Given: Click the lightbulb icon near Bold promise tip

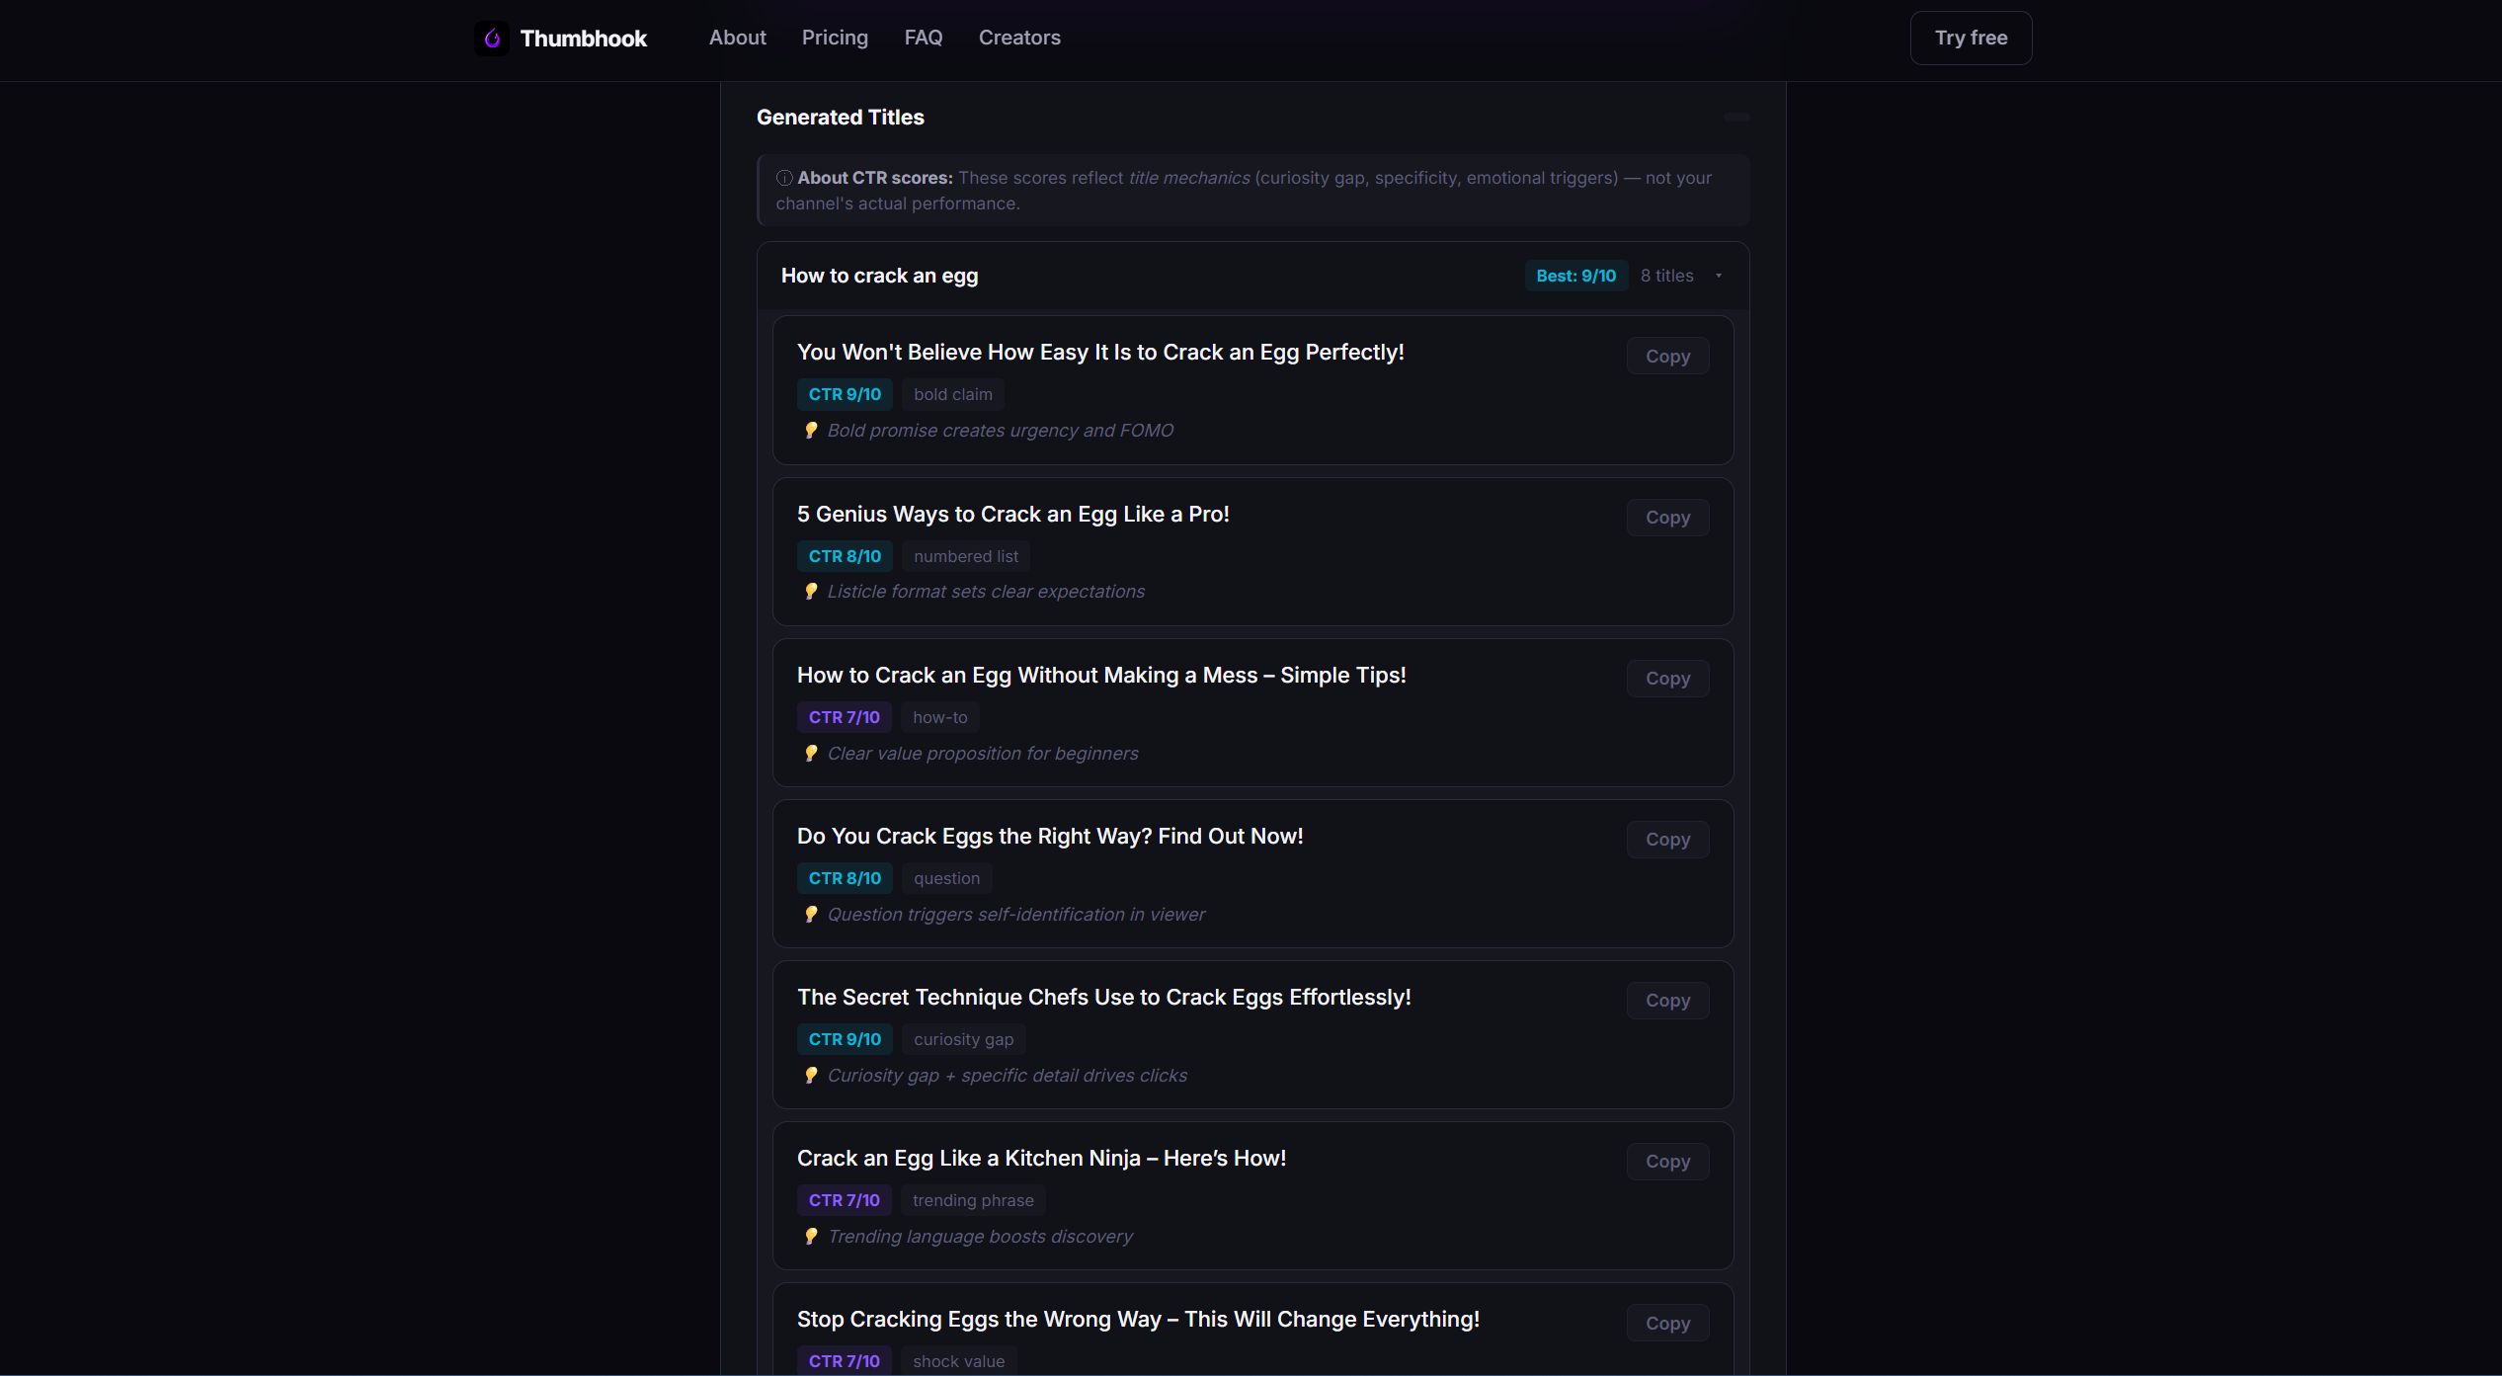Looking at the screenshot, I should [x=811, y=430].
